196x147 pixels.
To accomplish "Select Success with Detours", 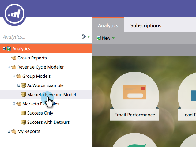I will click(48, 122).
